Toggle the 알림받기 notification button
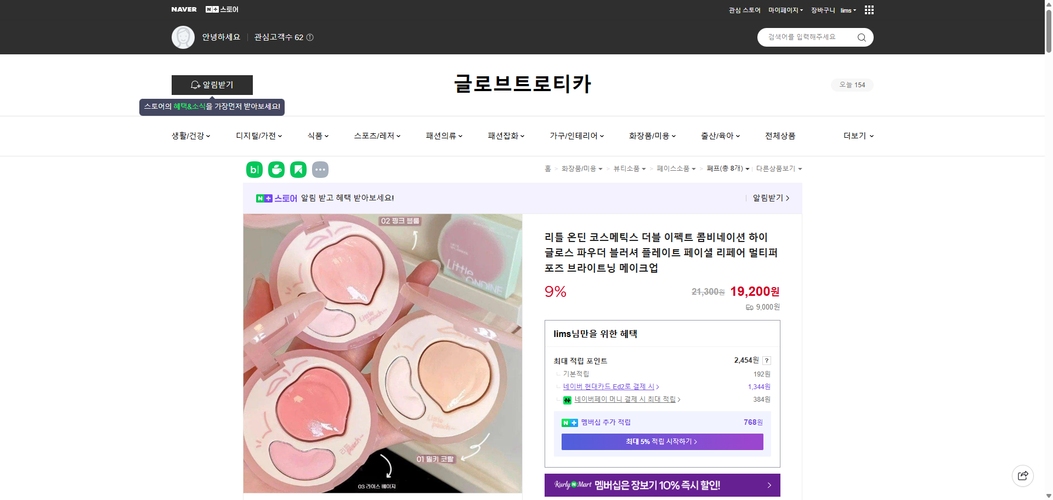The width and height of the screenshot is (1053, 500). pos(212,85)
